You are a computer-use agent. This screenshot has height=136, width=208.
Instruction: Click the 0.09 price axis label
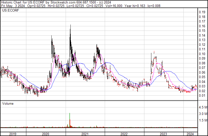202,58
